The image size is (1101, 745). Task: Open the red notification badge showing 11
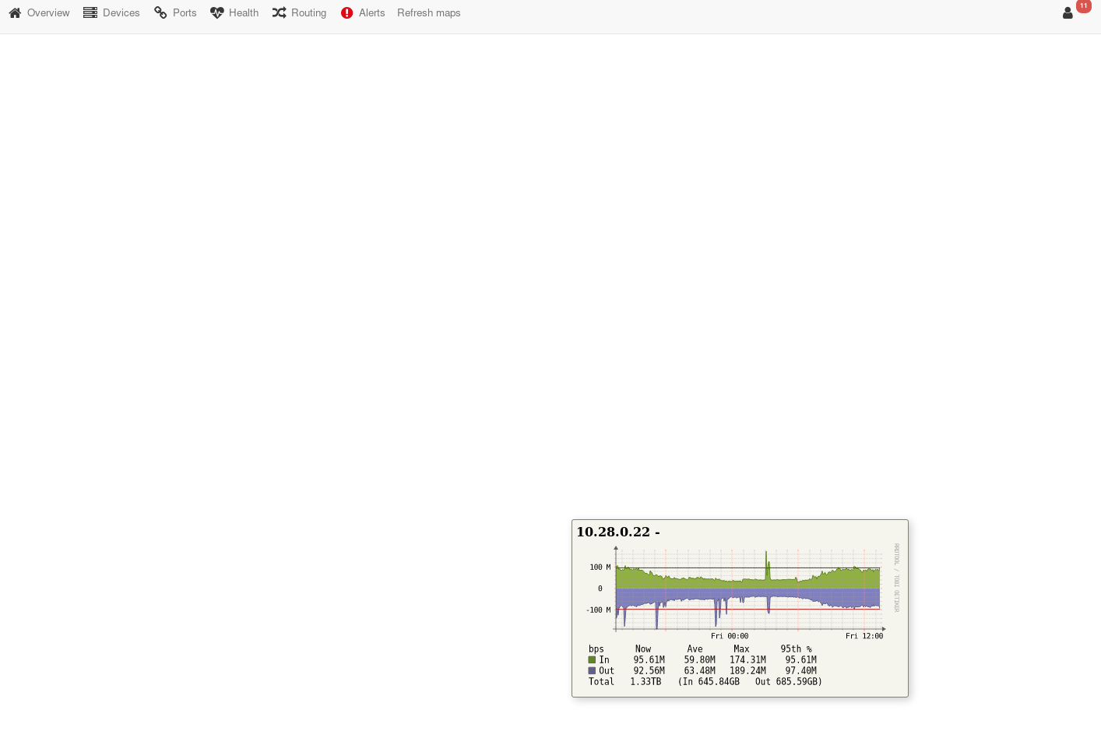1083,6
